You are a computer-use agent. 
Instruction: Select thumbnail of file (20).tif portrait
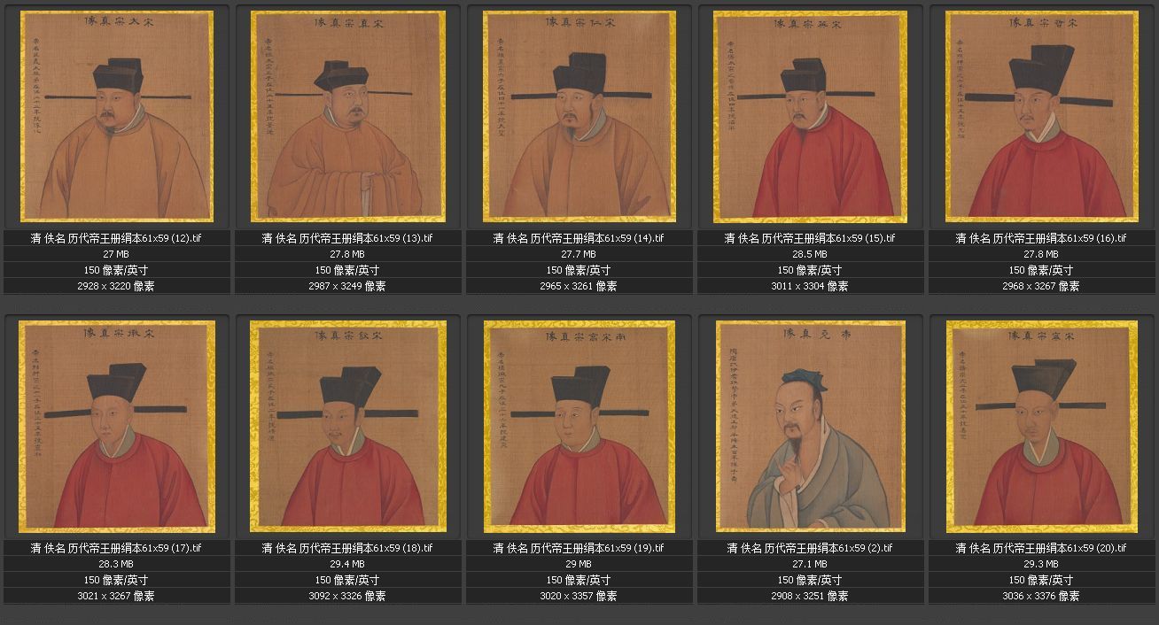tap(1042, 426)
